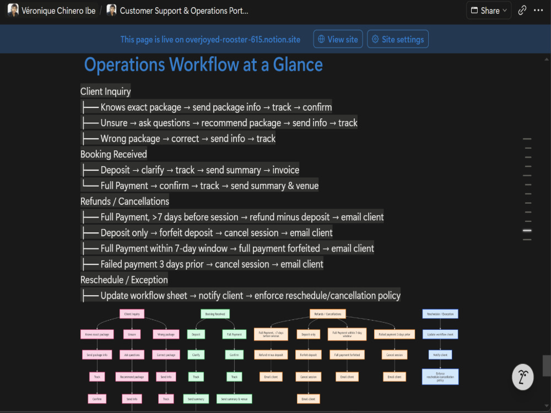Click the pink Client Inquiry diagram node
Image resolution: width=551 pixels, height=413 pixels.
click(x=132, y=314)
